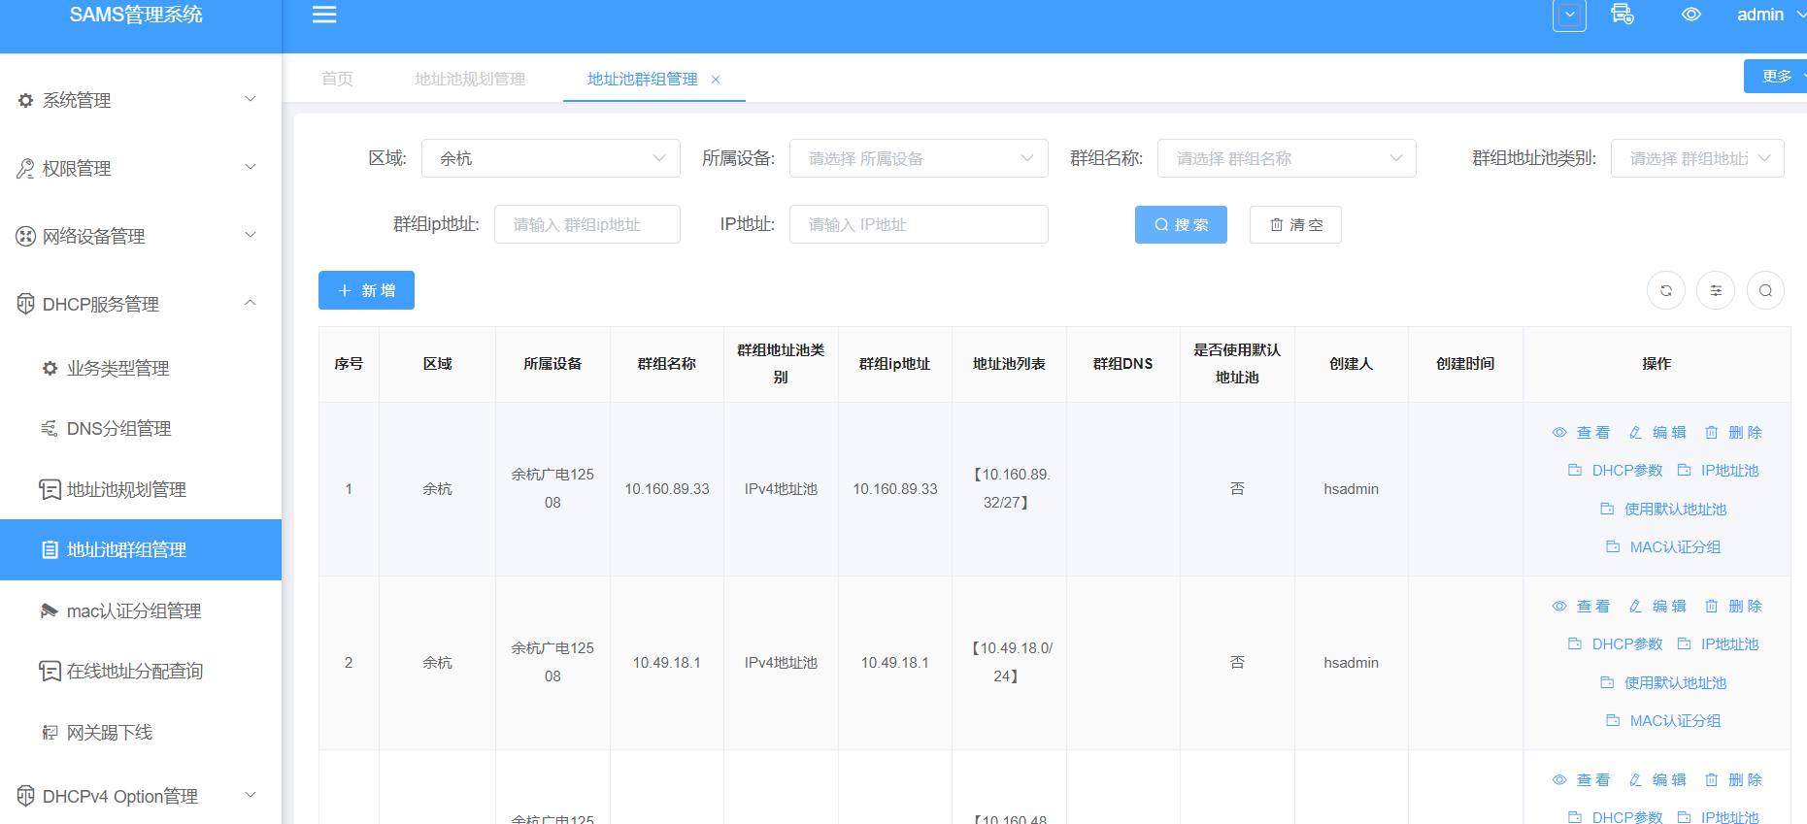The image size is (1807, 824).
Task: Open MAC认证分组 for row 1
Action: click(x=1663, y=546)
